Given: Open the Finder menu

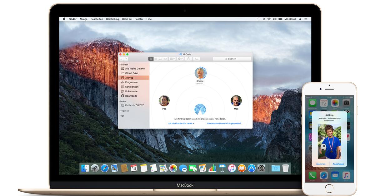Looking at the screenshot, I should [72, 19].
